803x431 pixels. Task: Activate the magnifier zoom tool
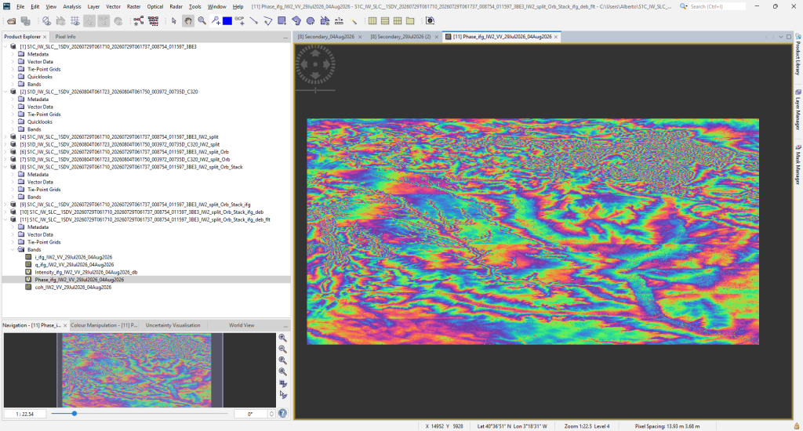(202, 21)
